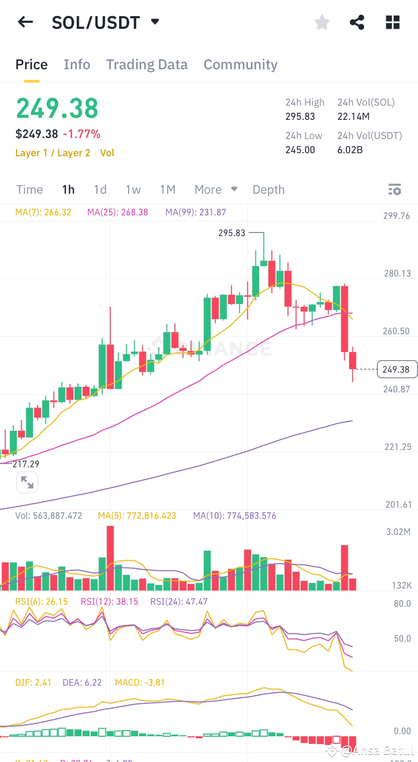The image size is (418, 762).
Task: Star SOL/USDT as a favorite
Action: [x=322, y=22]
